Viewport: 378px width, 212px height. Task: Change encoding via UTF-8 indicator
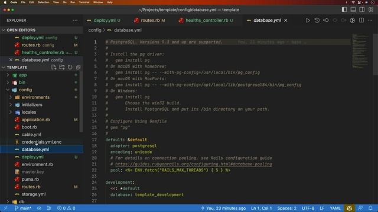pos(308,208)
